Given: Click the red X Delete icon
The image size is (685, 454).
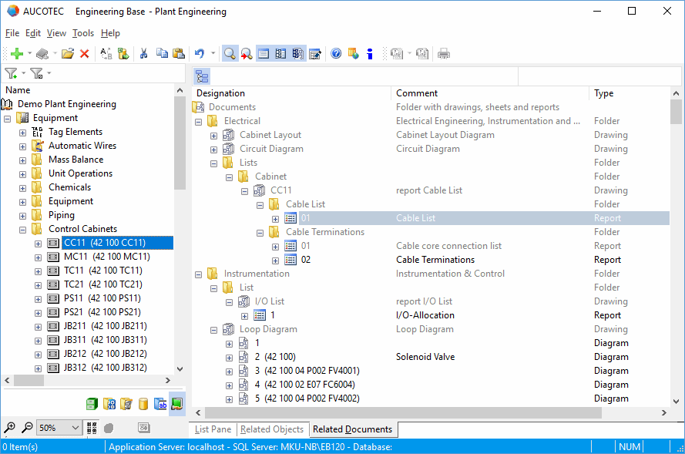Looking at the screenshot, I should pos(85,54).
